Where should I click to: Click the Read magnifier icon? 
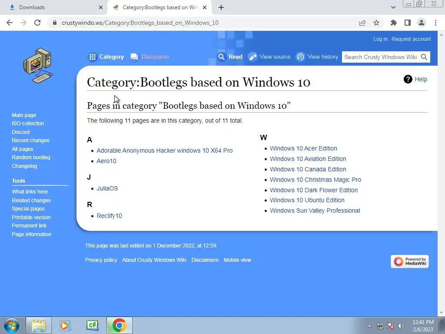[221, 57]
